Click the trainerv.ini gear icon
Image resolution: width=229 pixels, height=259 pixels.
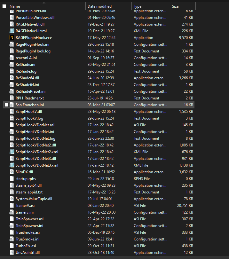click(x=12, y=212)
